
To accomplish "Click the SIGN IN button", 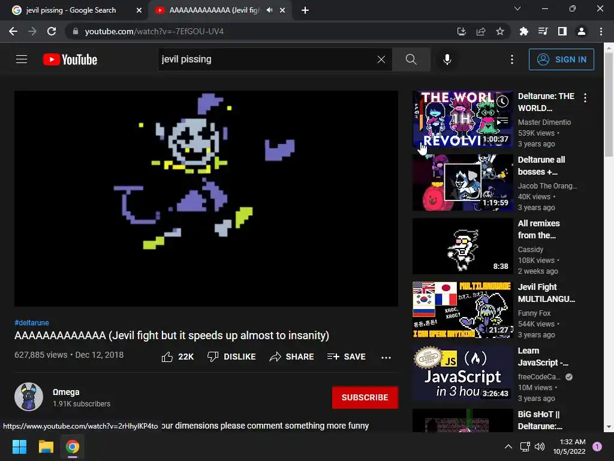I will (x=561, y=59).
